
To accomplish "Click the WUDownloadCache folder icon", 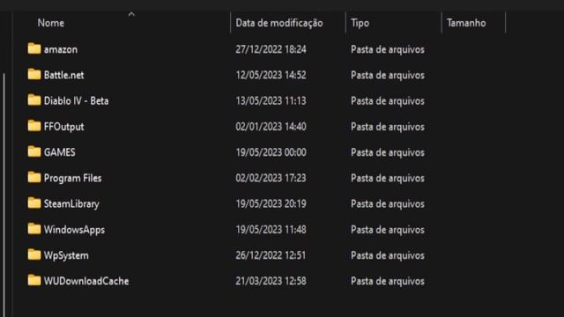I will (34, 280).
